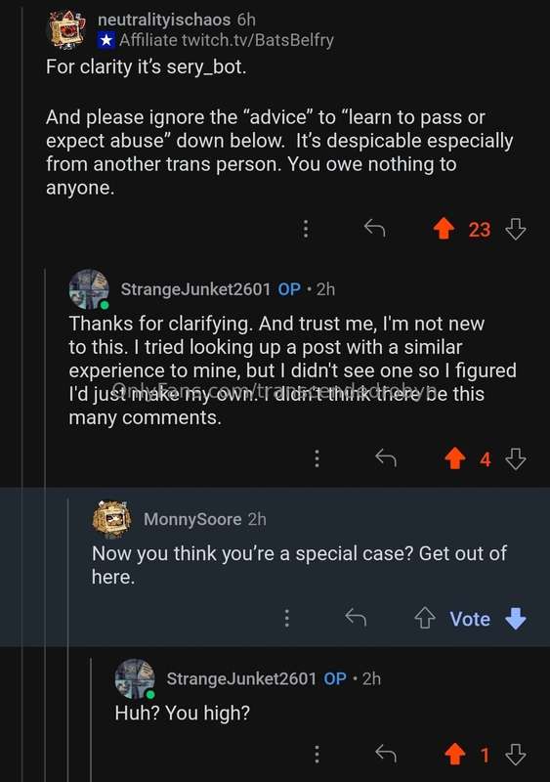The height and width of the screenshot is (782, 550).
Task: Open overflow menu on 'Huh? You high?' comment
Action: pyautogui.click(x=317, y=754)
